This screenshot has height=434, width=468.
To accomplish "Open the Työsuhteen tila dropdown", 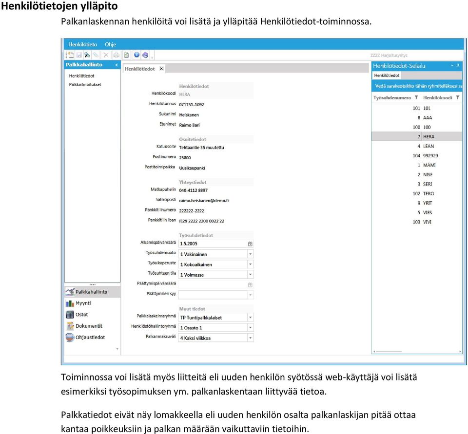I will (x=250, y=275).
